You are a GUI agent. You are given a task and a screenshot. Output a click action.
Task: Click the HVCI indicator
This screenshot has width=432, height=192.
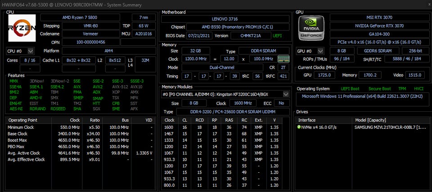[419, 89]
